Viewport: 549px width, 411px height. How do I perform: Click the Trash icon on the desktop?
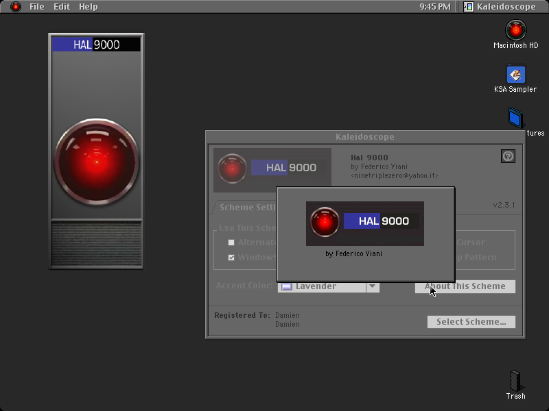pos(516,381)
